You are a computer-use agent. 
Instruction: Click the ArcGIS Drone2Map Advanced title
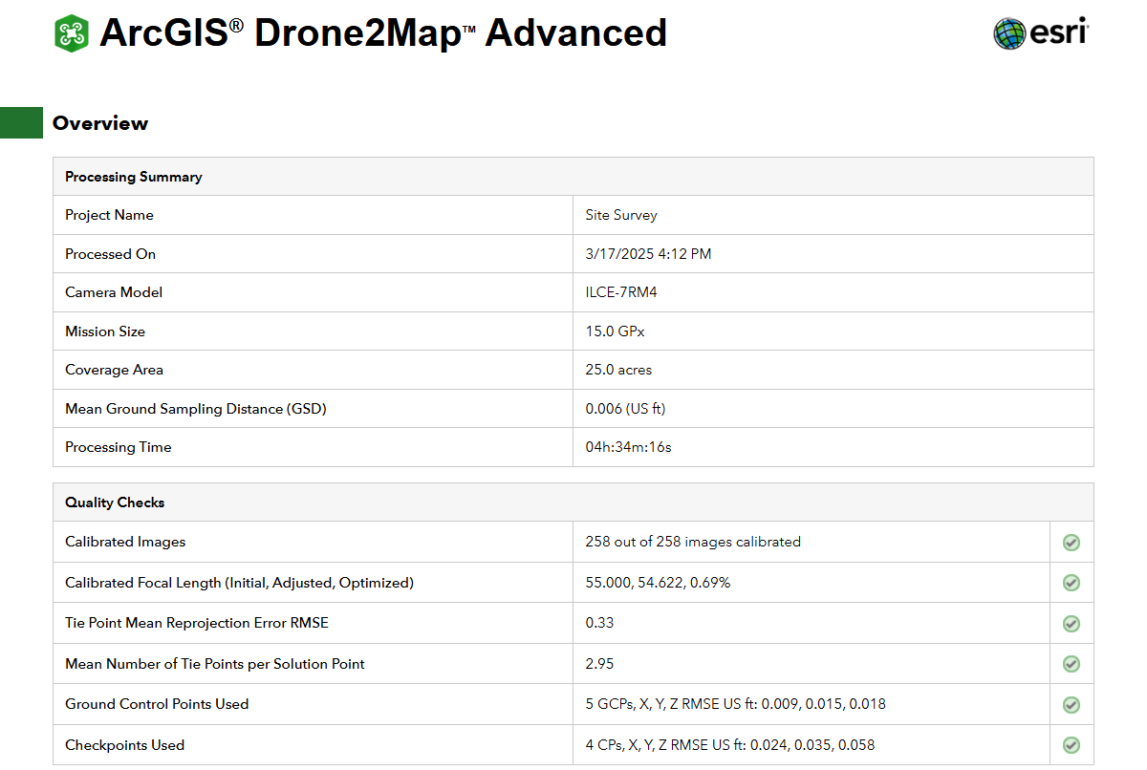coord(382,33)
